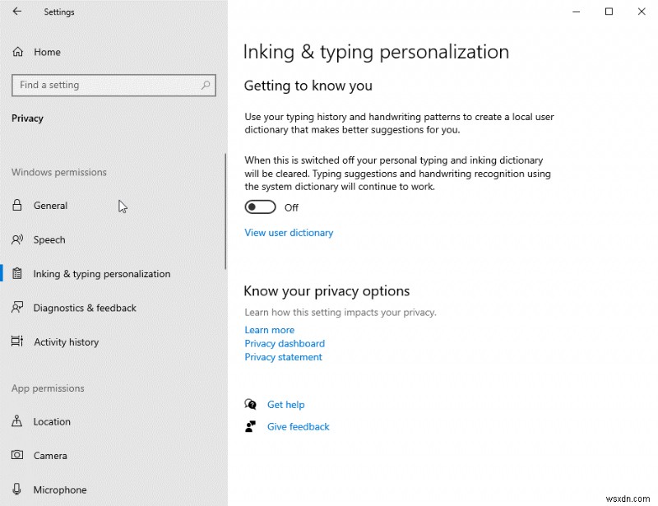Click the Privacy statement link
Screen dimensions: 658x506
[x=283, y=357]
